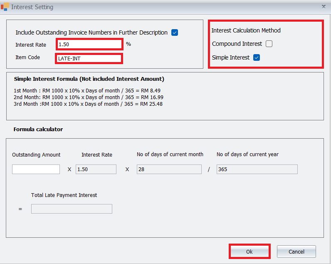Click the Interest Calculation Method heading

point(246,30)
